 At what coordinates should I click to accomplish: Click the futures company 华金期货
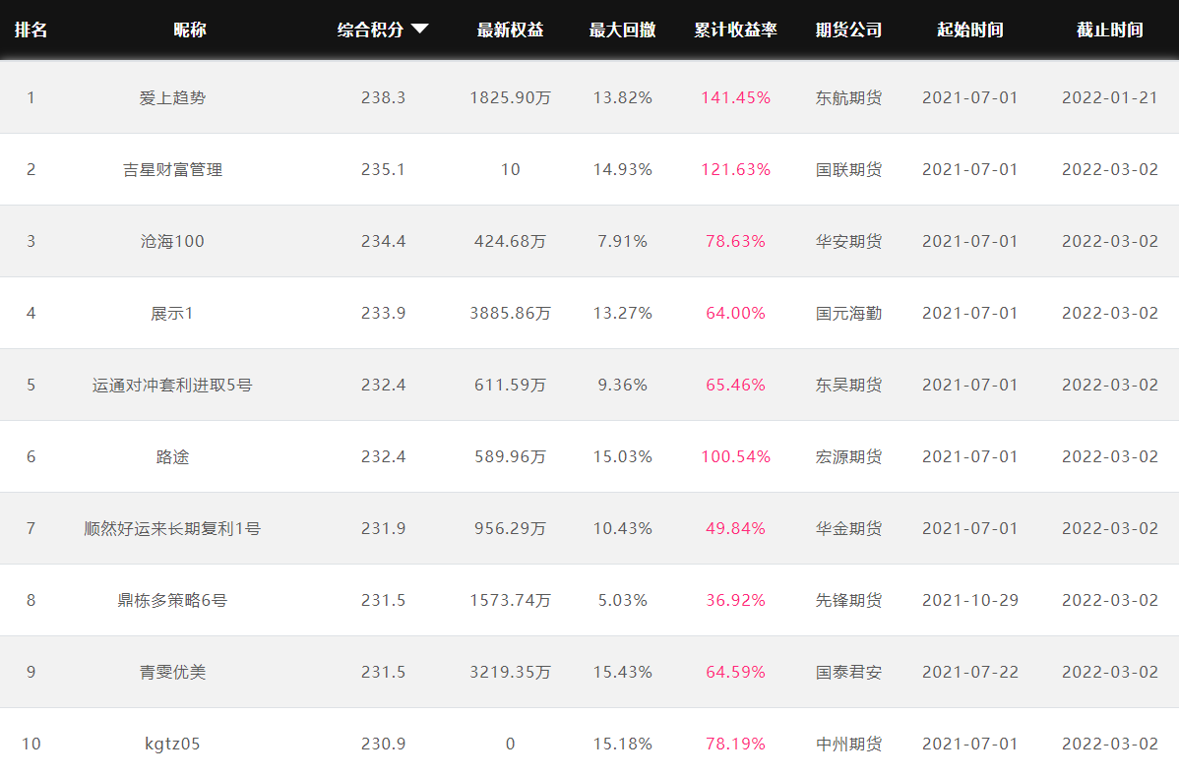(849, 529)
